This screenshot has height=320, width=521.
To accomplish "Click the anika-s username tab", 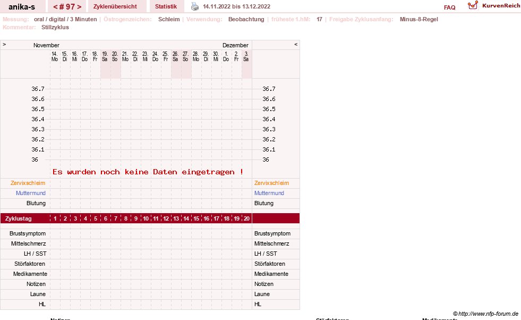I will [22, 6].
